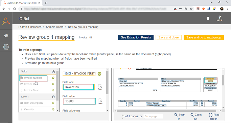Go to Sample Demo breadcrumb
The height and width of the screenshot is (123, 231).
[x=55, y=27]
